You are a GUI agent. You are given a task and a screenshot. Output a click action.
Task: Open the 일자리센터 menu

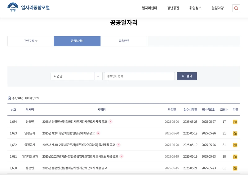tap(149, 8)
